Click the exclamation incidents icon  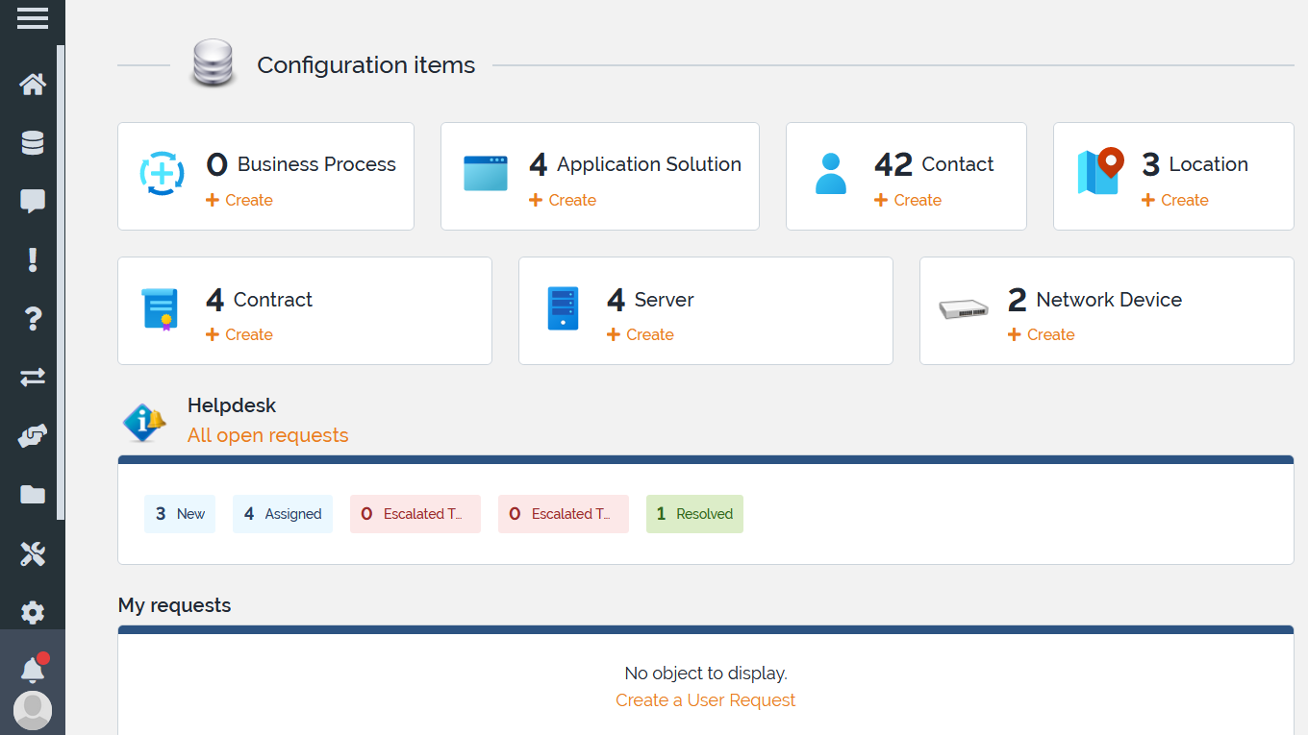pos(32,259)
